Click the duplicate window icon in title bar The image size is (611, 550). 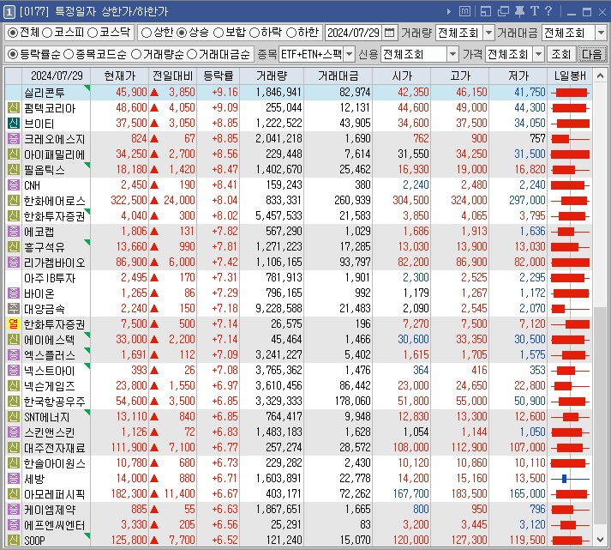pyautogui.click(x=503, y=12)
